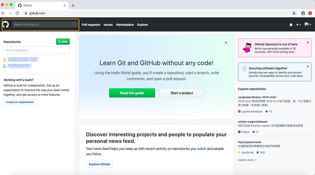This screenshot has width=315, height=175.
Task: Click Read the guide button
Action: click(x=132, y=93)
